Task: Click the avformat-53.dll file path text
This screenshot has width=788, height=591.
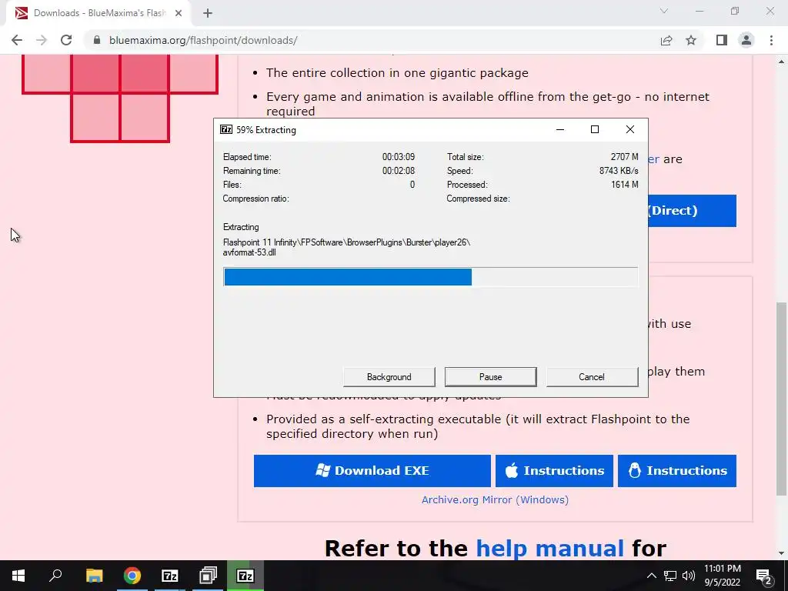Action: [347, 247]
